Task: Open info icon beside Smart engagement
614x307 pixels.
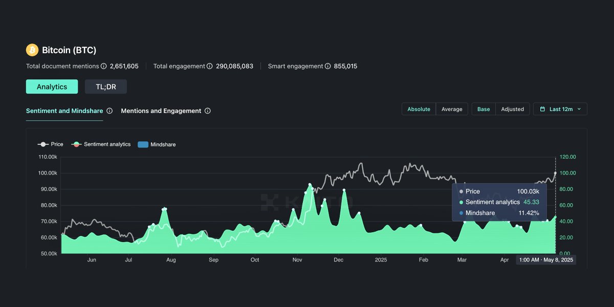Action: tap(328, 66)
